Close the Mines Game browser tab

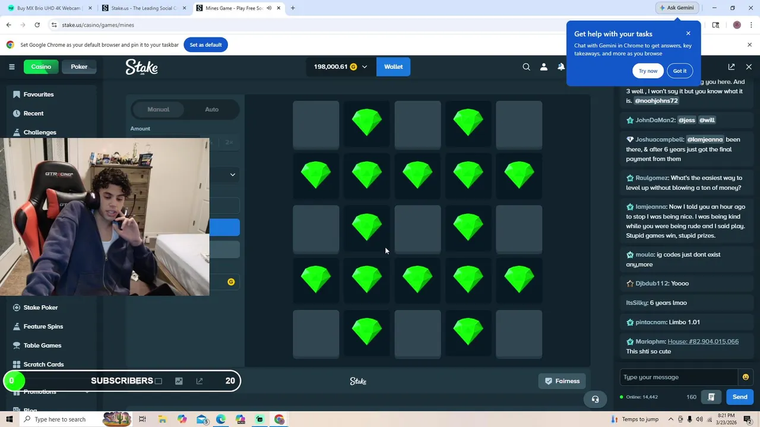click(x=278, y=8)
